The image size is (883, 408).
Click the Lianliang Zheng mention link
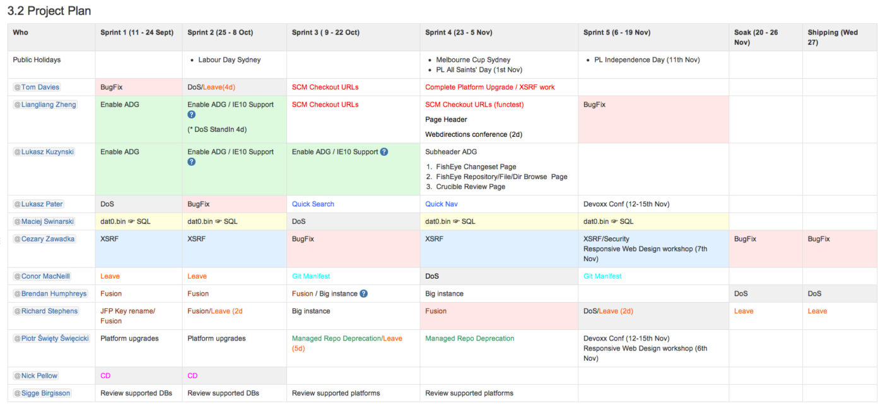click(45, 104)
